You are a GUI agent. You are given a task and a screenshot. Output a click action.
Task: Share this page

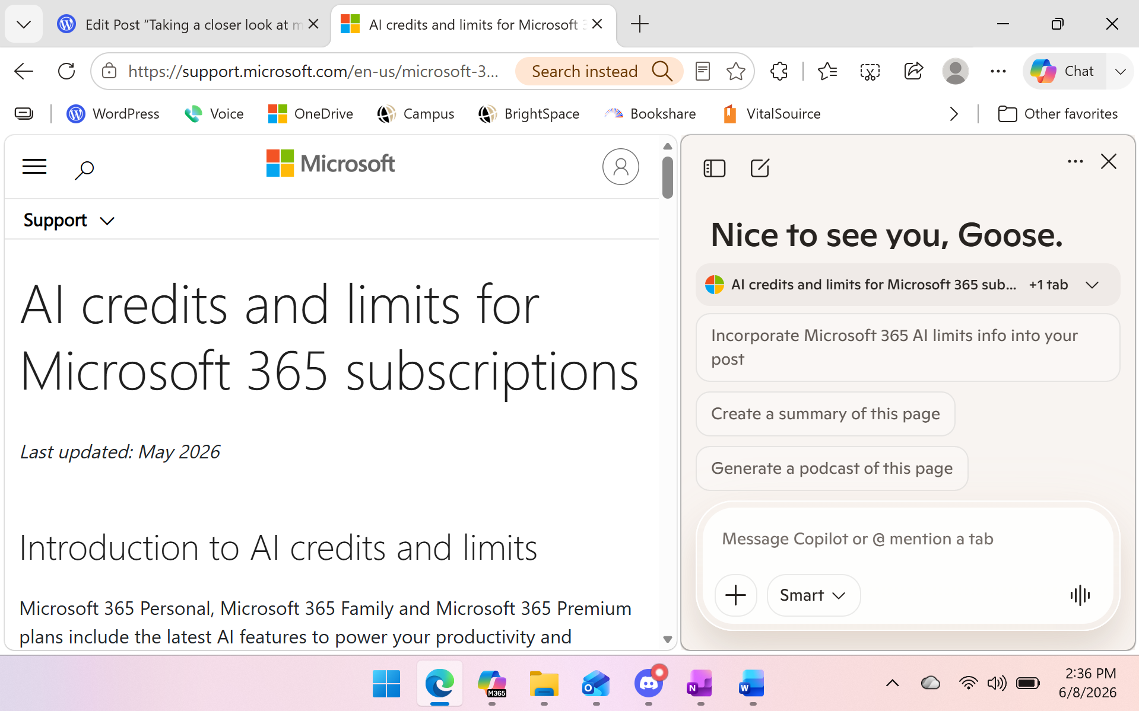click(x=913, y=72)
